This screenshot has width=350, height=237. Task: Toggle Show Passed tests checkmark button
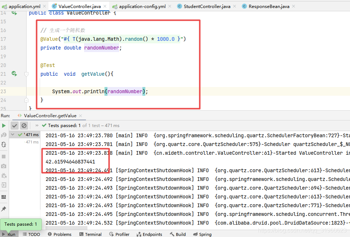pyautogui.click(x=15, y=126)
